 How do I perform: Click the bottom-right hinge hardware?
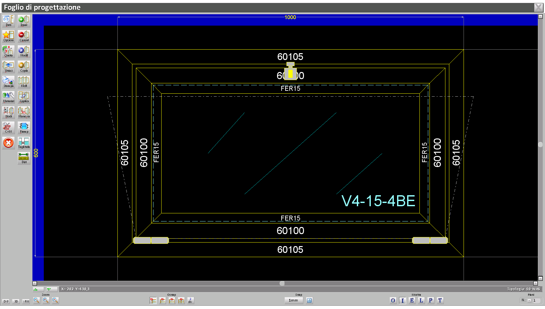pyautogui.click(x=430, y=241)
